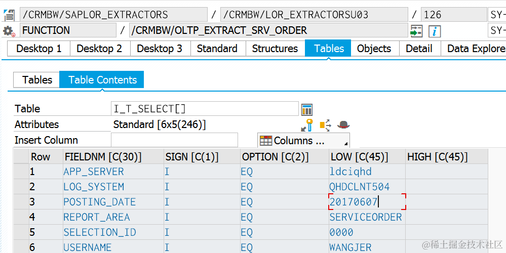The image size is (506, 253).
Task: Click the EQ option in APP_SERVER row
Action: click(x=284, y=172)
